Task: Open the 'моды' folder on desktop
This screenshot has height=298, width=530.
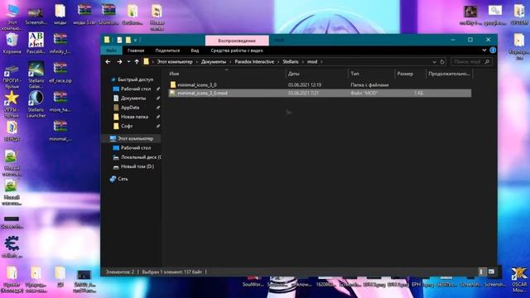Action: click(60, 14)
